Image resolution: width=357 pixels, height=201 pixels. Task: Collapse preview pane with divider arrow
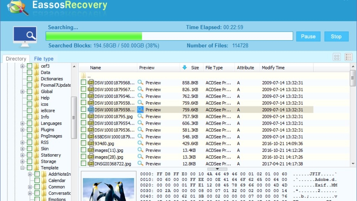click(x=217, y=169)
